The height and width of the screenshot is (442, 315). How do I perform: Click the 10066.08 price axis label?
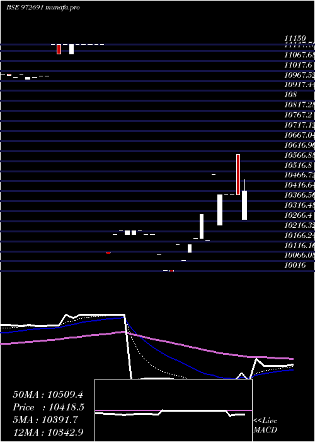coord(299,256)
